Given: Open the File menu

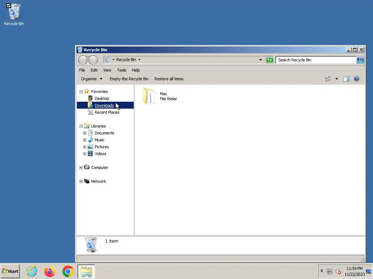Looking at the screenshot, I should tap(82, 70).
